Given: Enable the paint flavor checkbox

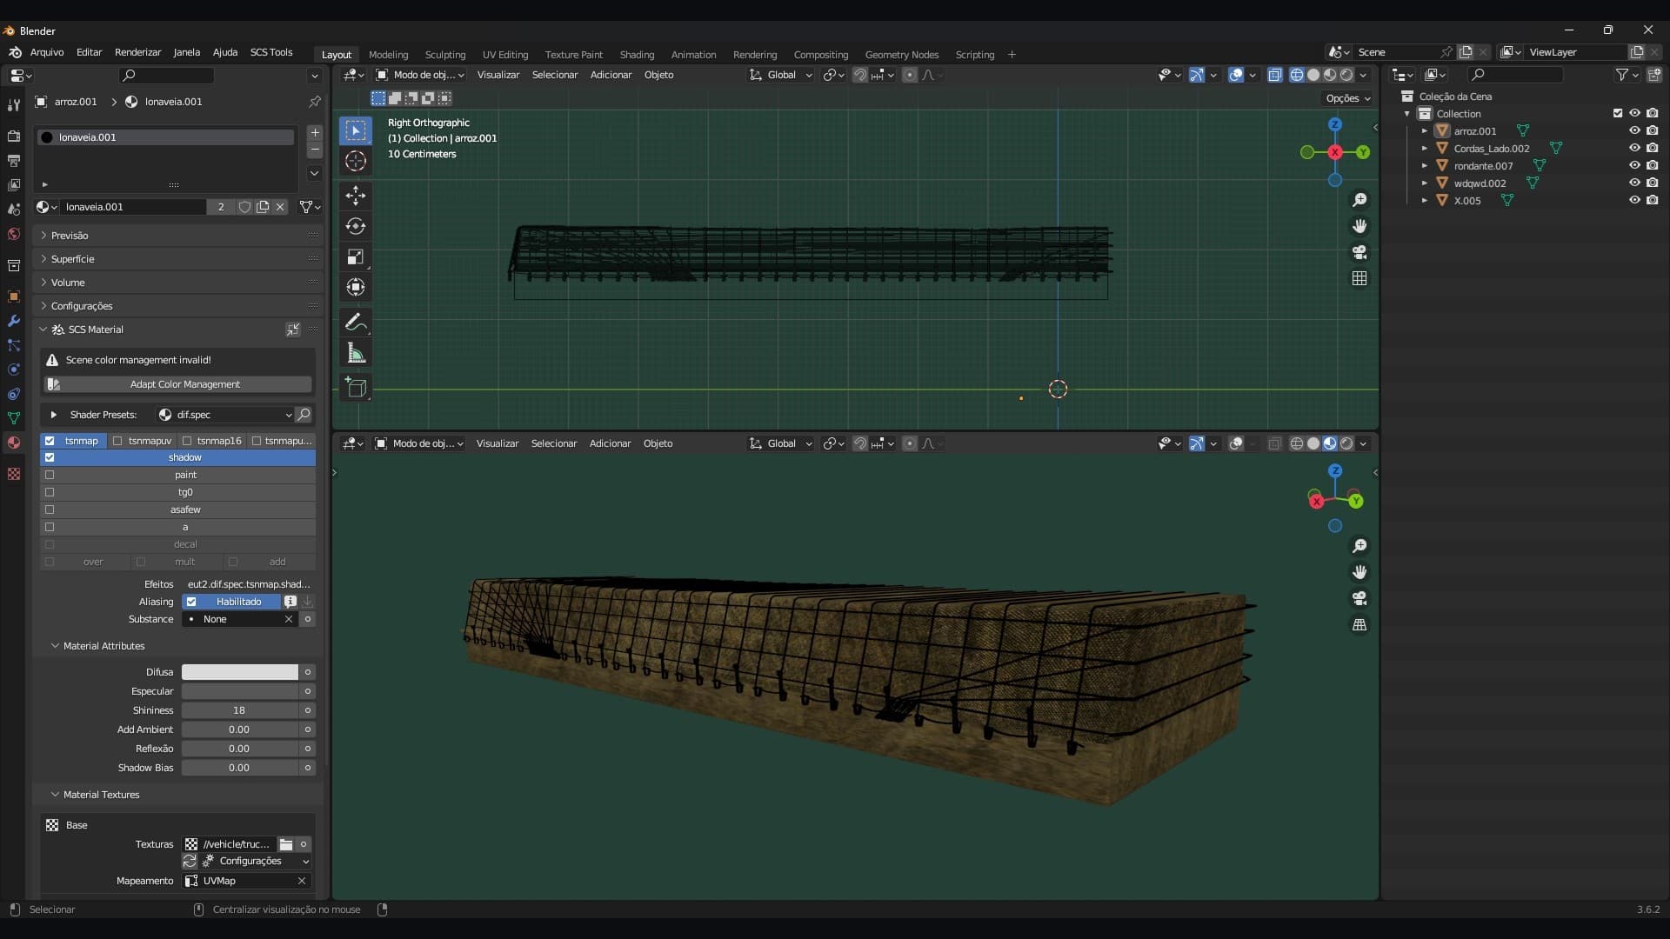Looking at the screenshot, I should point(50,475).
